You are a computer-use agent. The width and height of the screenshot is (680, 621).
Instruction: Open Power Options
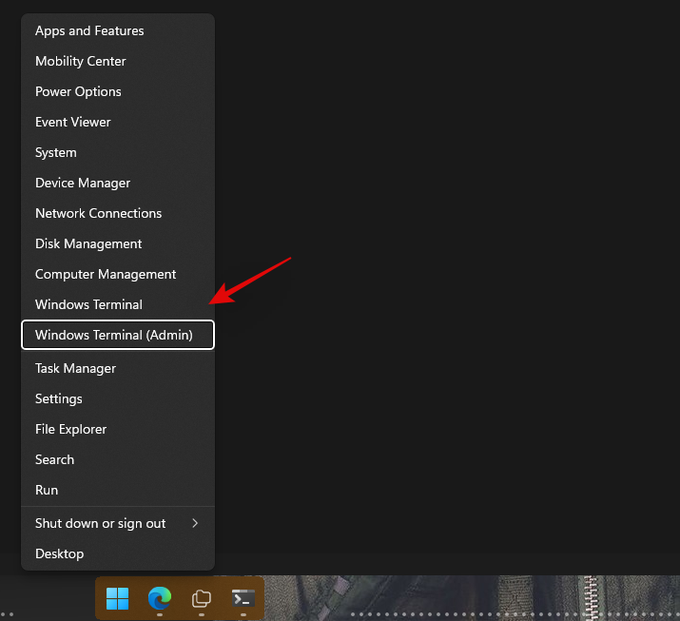click(x=78, y=91)
